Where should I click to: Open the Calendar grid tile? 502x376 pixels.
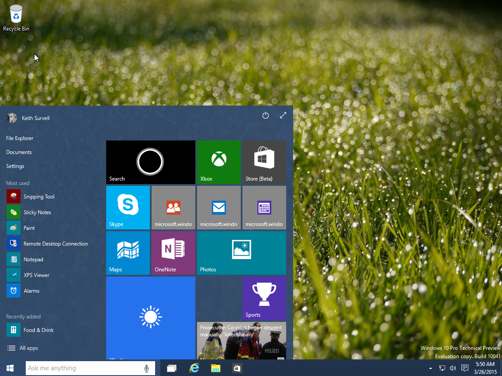point(264,208)
